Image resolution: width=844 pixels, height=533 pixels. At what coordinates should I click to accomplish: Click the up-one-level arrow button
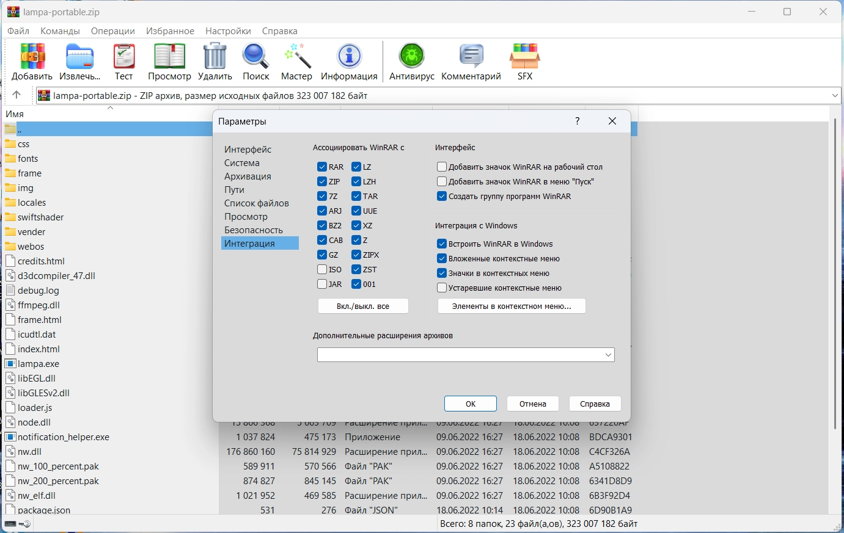tap(17, 95)
